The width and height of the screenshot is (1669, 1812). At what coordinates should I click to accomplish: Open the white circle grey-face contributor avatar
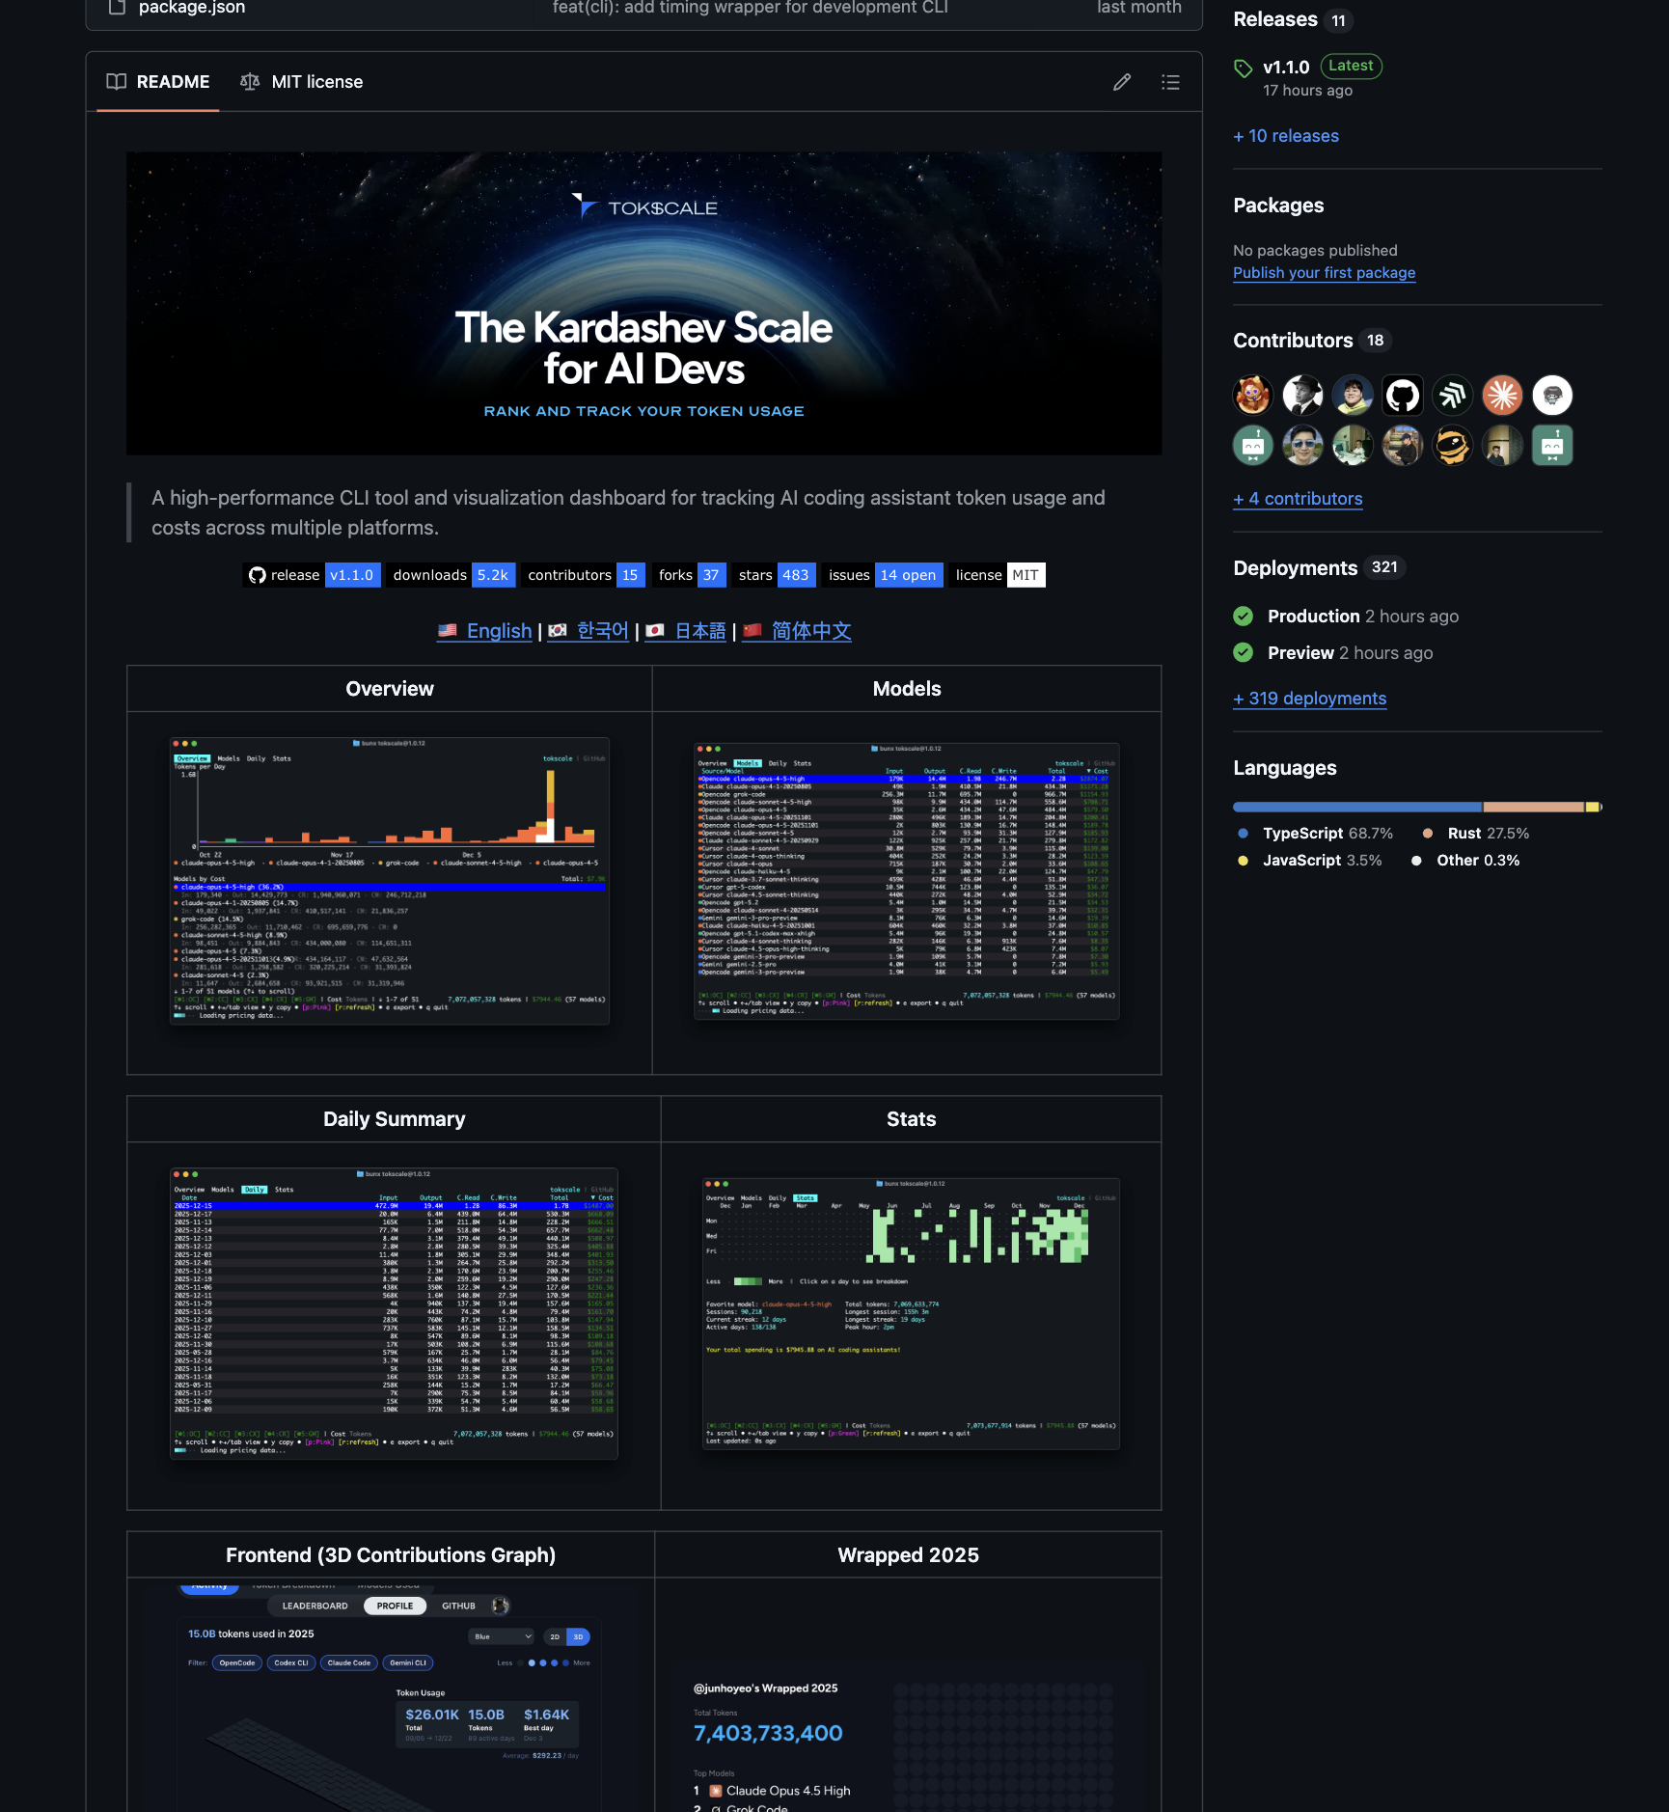pos(1552,395)
